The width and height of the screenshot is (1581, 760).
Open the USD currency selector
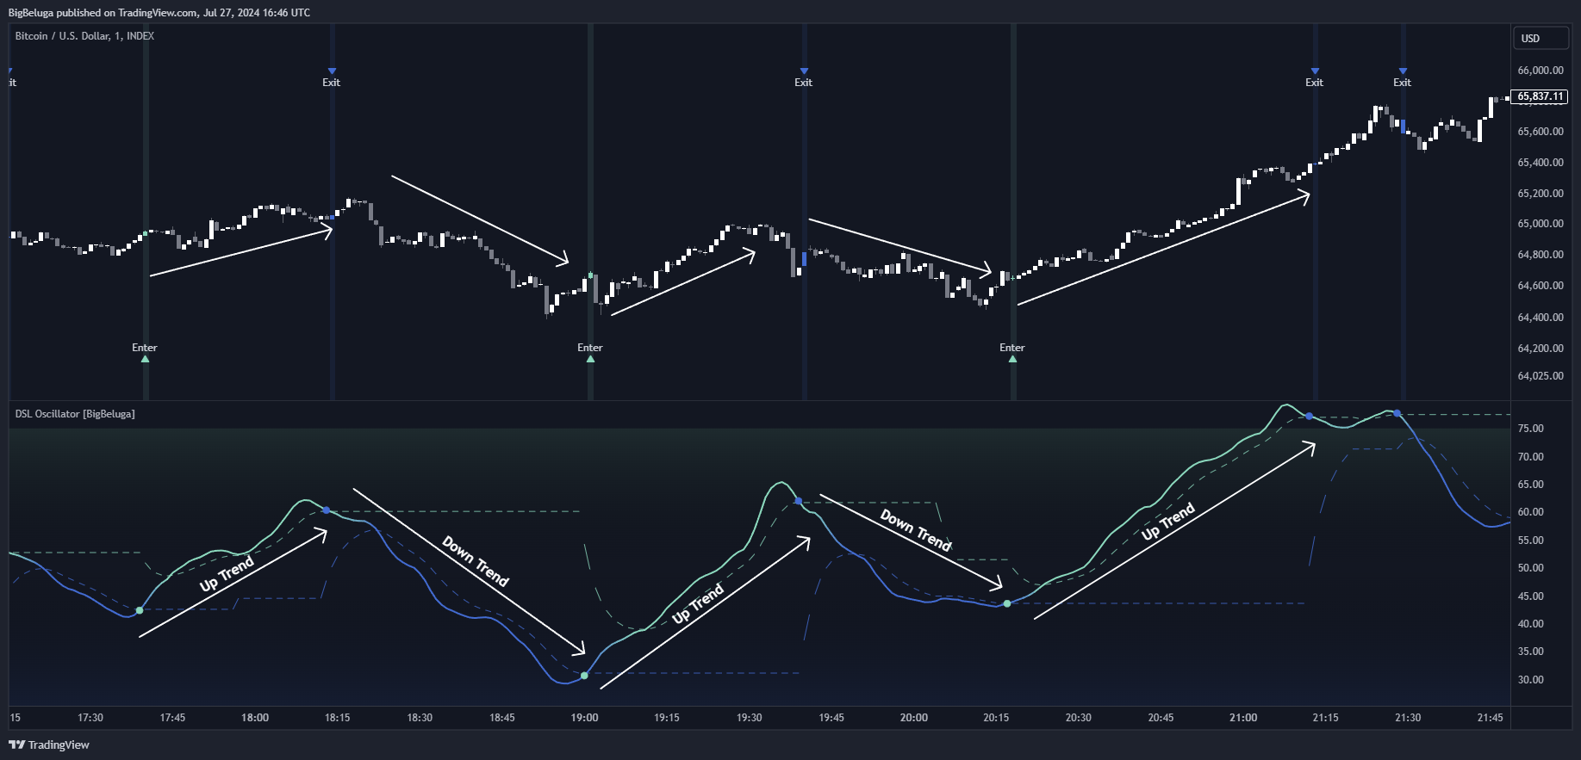coord(1541,38)
